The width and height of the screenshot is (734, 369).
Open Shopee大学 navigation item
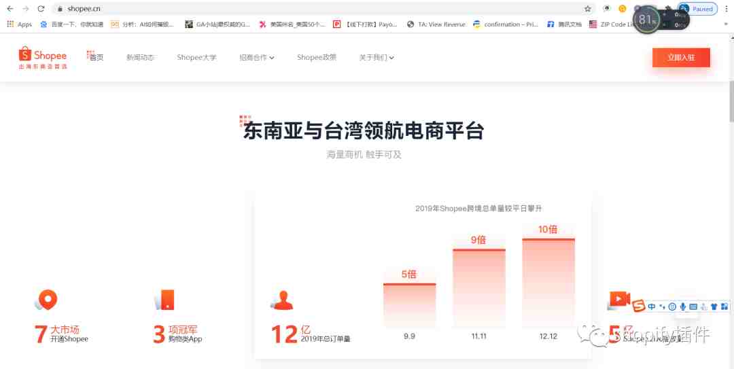point(196,58)
